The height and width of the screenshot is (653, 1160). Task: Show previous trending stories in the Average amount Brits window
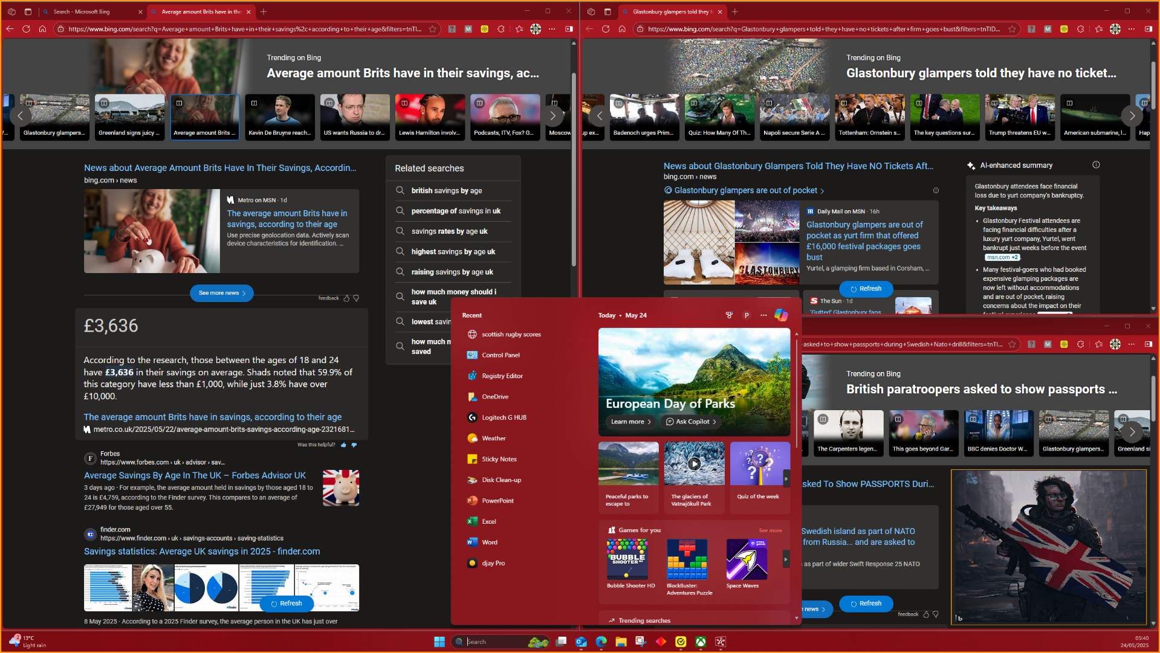point(20,116)
